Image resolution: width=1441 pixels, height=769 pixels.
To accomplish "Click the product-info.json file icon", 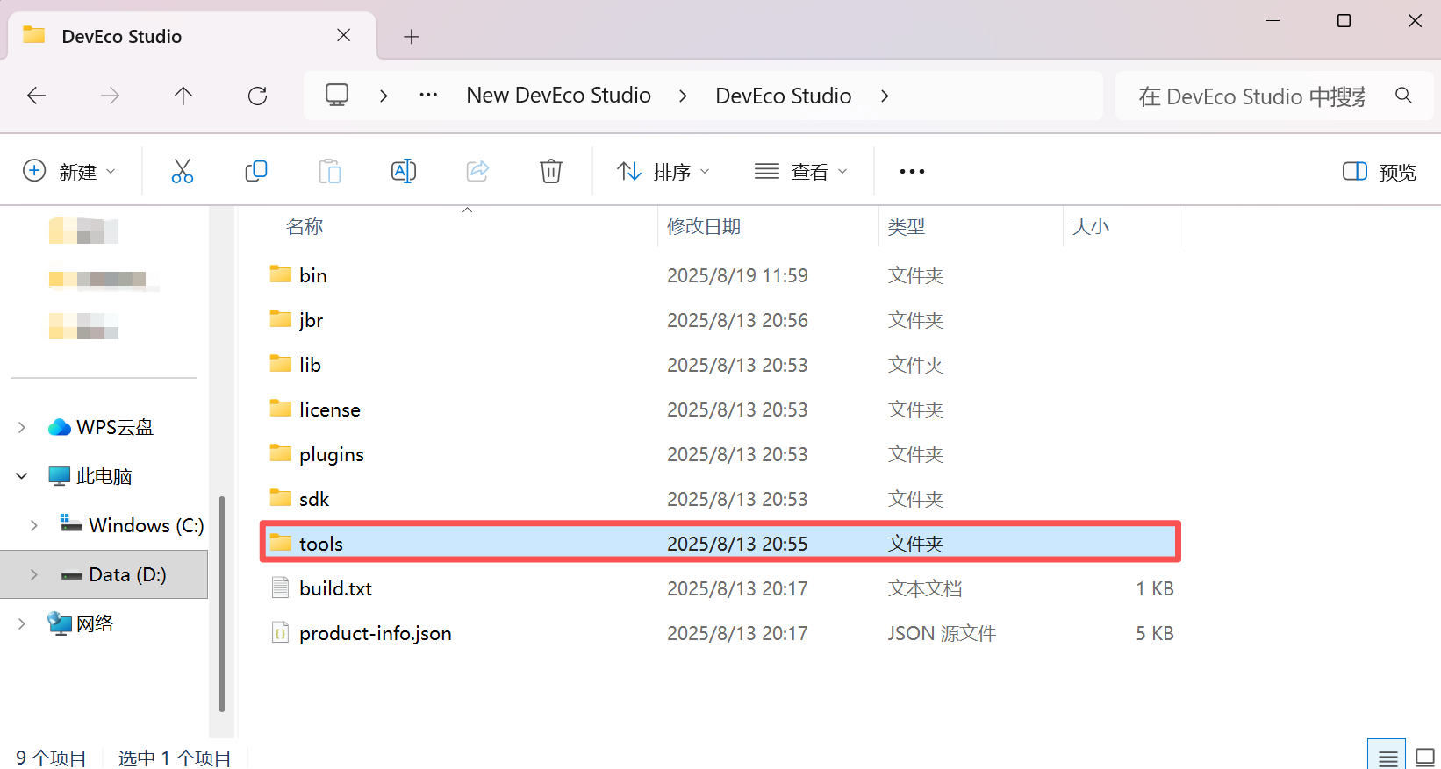I will tap(280, 632).
